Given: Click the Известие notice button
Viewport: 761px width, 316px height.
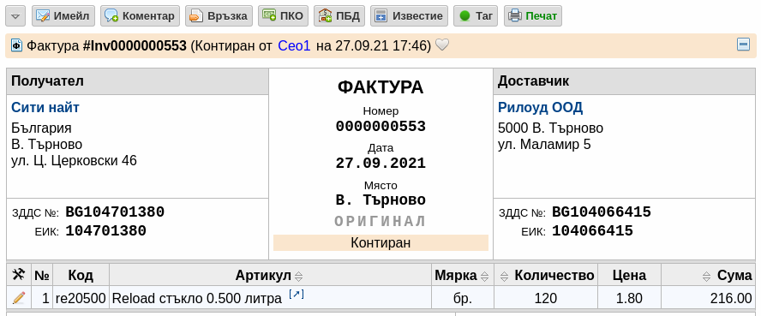Looking at the screenshot, I should coord(409,16).
